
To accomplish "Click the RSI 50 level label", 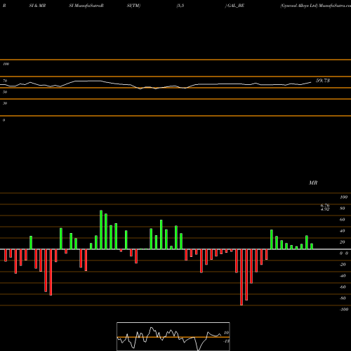I will tap(5, 92).
